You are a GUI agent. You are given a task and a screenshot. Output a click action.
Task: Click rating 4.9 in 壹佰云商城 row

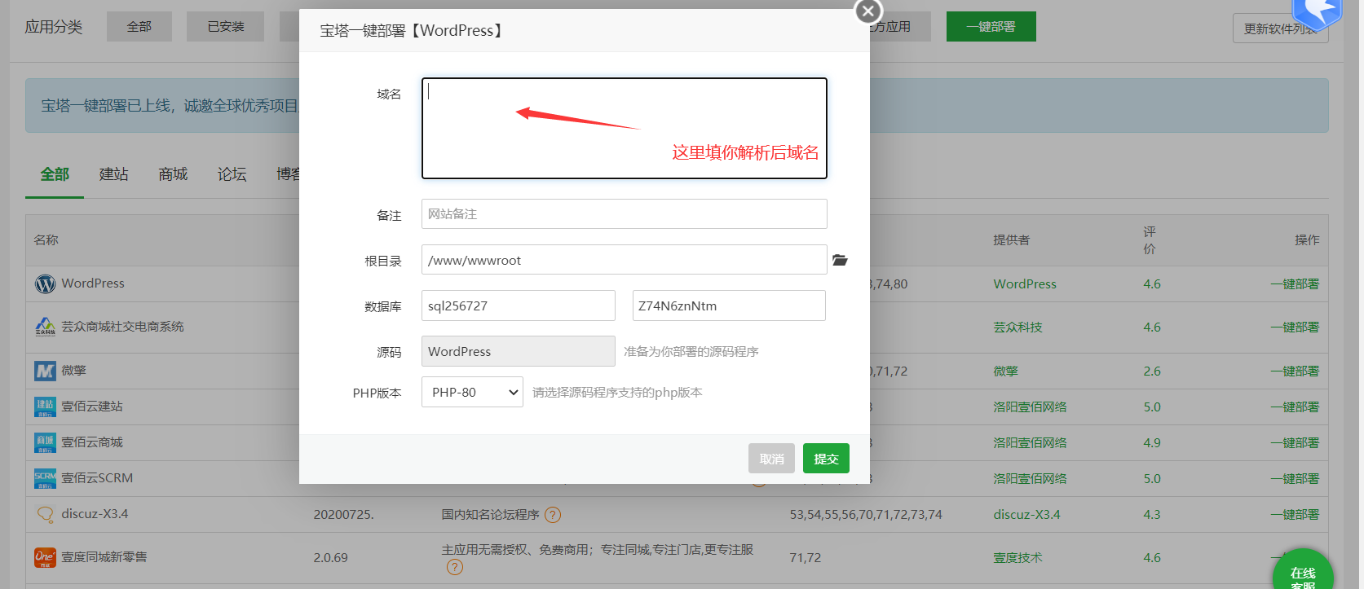[x=1152, y=443]
